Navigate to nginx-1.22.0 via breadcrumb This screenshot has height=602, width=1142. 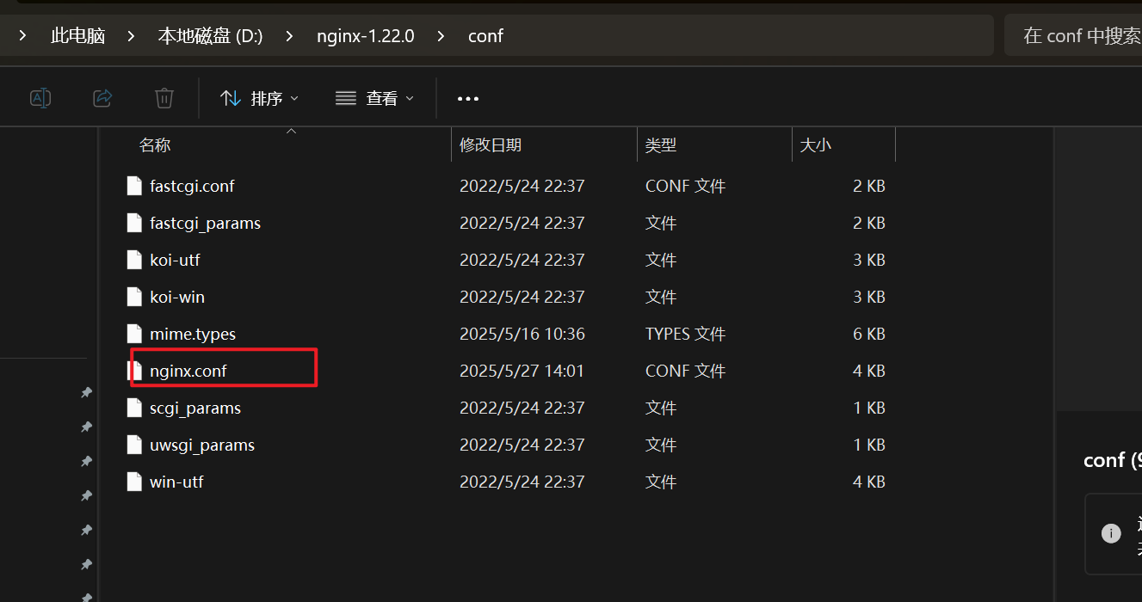tap(365, 35)
